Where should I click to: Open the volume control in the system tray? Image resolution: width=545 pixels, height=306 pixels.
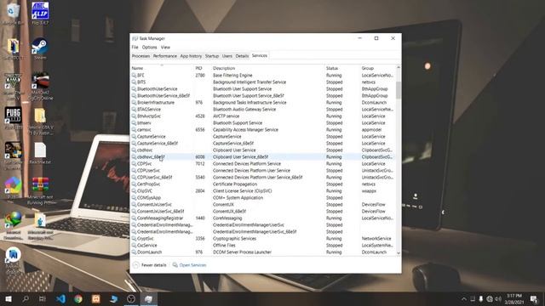498,298
